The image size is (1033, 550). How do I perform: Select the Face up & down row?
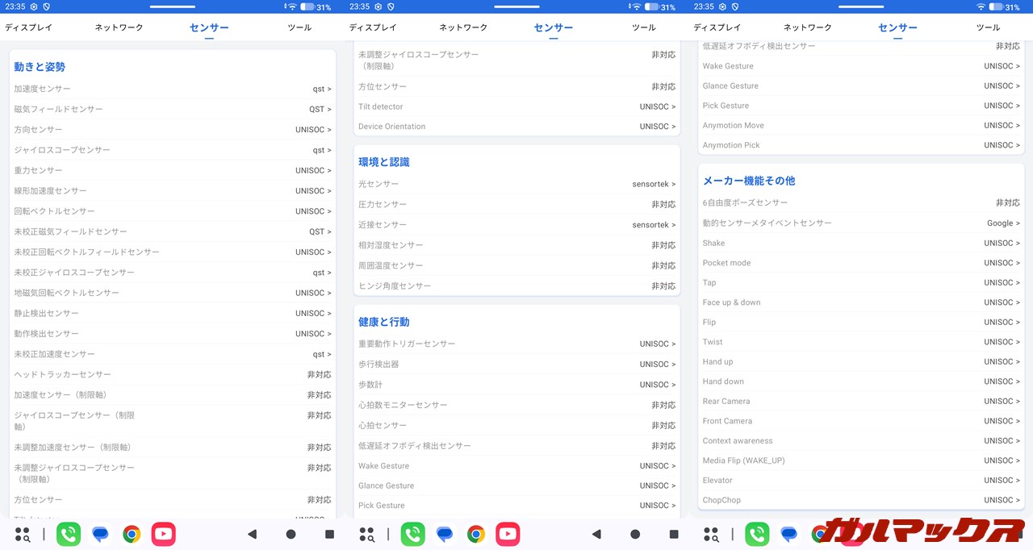[861, 302]
